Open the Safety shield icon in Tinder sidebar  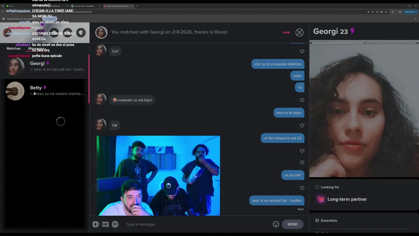tap(81, 33)
